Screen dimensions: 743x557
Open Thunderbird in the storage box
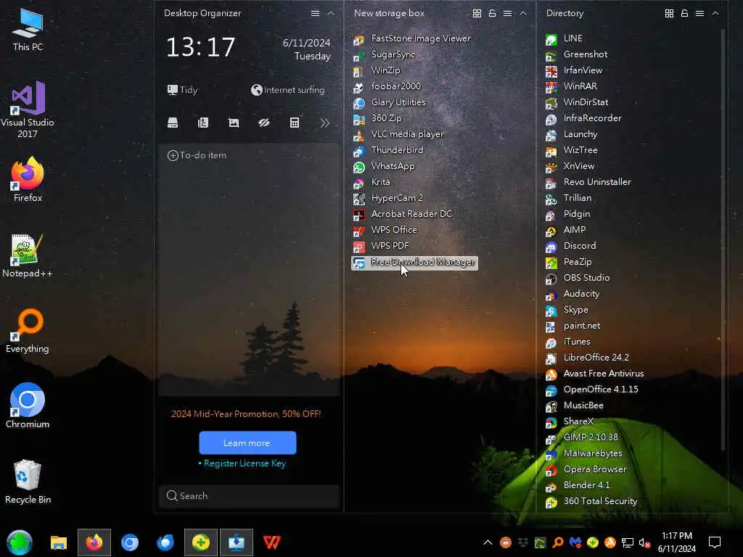[388, 150]
